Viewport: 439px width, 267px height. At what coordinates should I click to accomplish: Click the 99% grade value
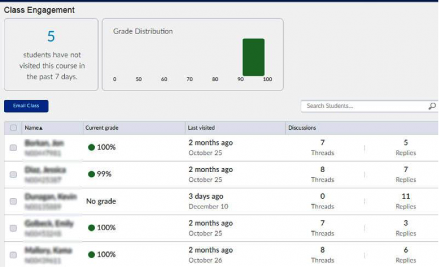(104, 174)
